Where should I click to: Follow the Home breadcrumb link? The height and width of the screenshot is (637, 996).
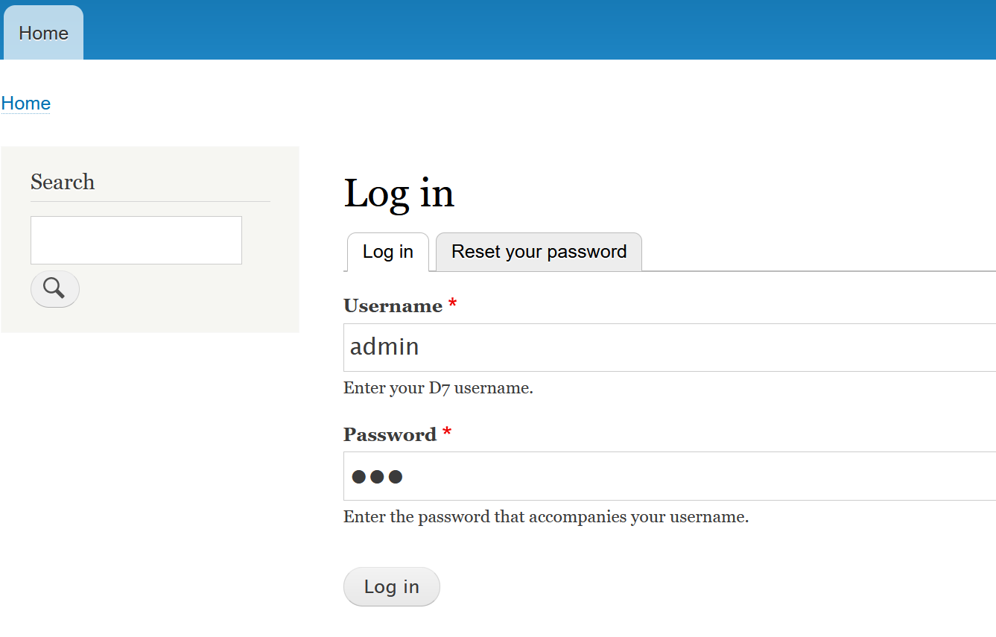(x=26, y=104)
